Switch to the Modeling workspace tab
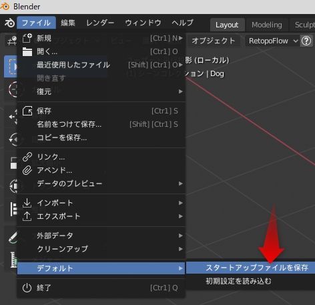 coord(267,25)
